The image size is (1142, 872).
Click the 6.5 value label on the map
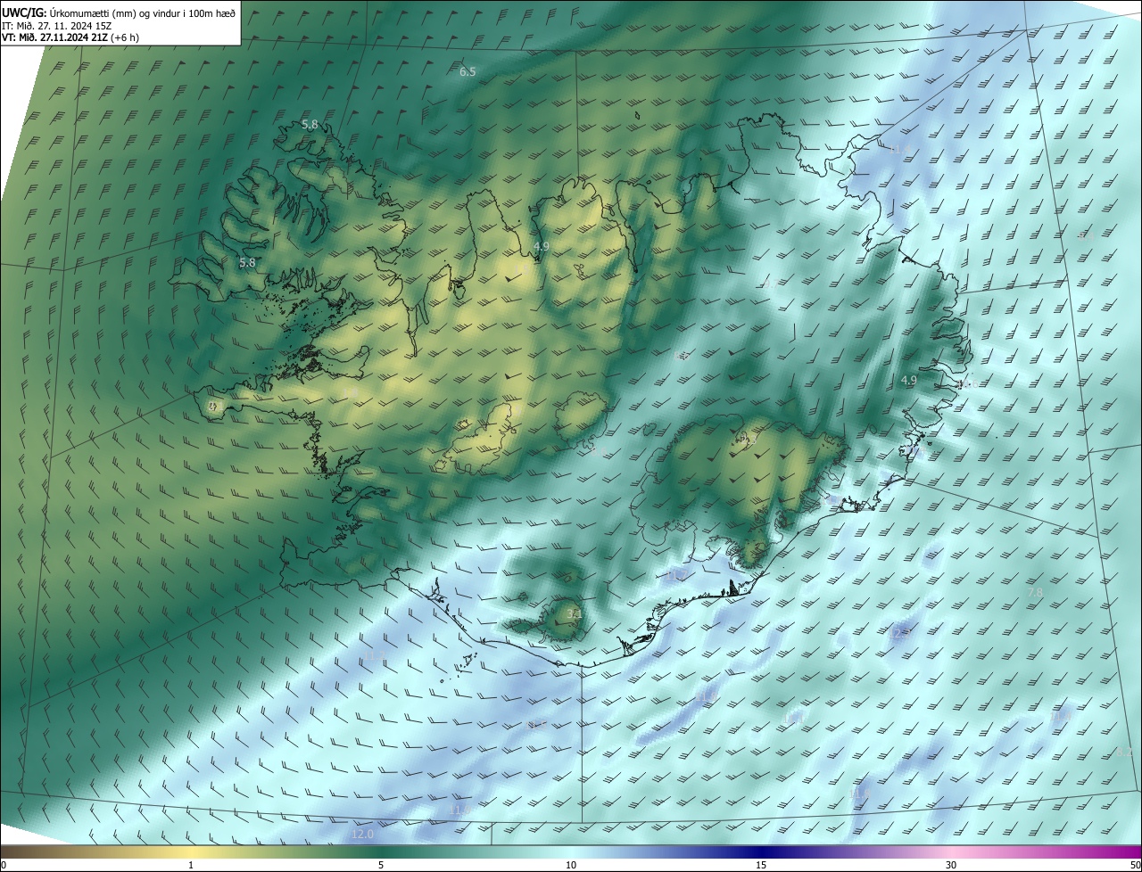click(468, 71)
